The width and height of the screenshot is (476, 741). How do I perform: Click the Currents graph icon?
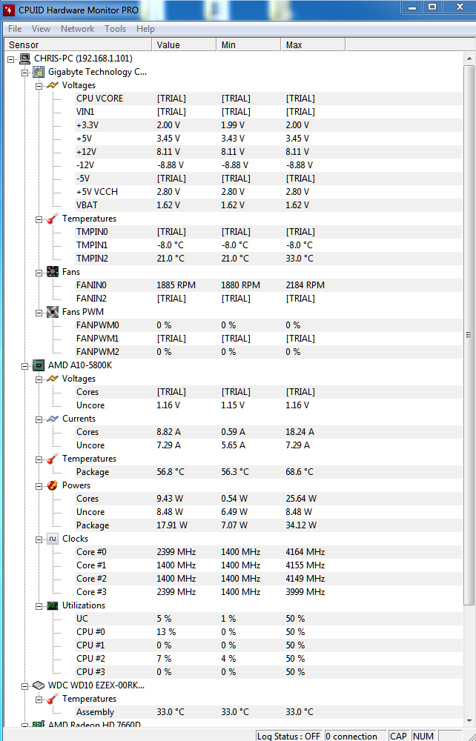click(x=53, y=419)
